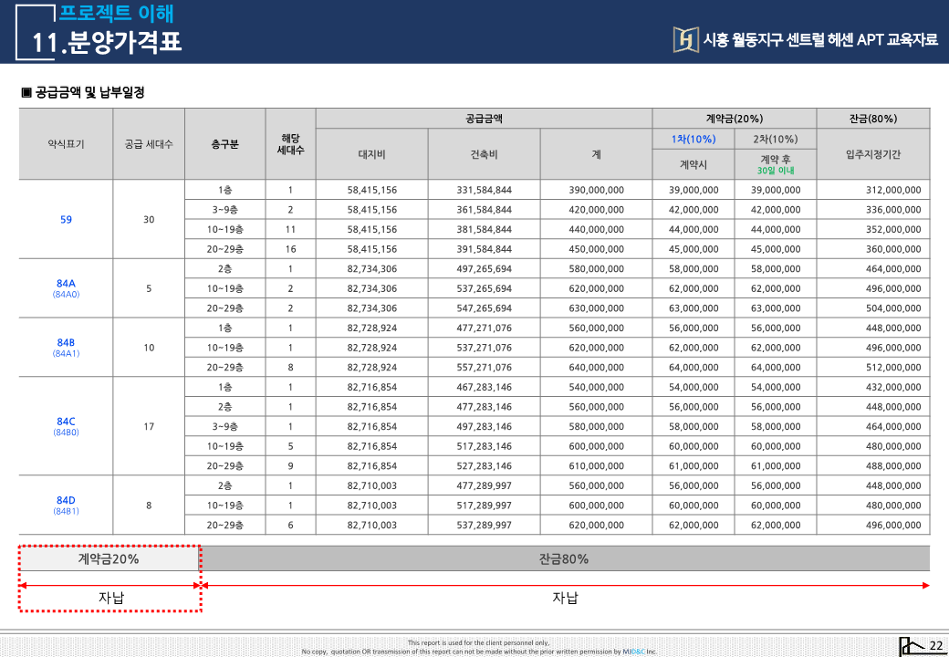
Task: Click the logo icon next to page number 22
Action: [x=911, y=646]
